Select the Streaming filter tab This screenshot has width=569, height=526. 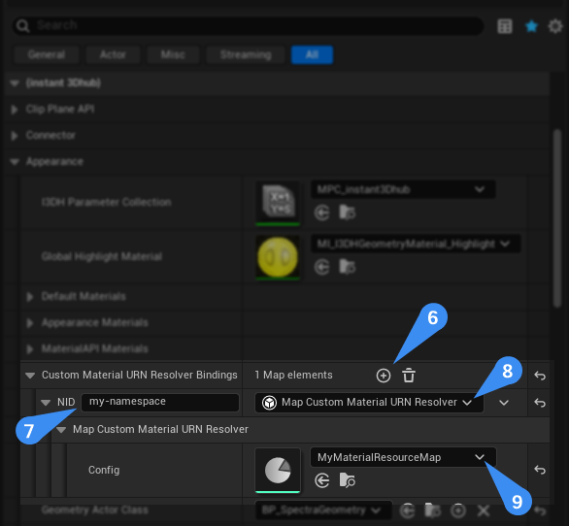pyautogui.click(x=246, y=54)
